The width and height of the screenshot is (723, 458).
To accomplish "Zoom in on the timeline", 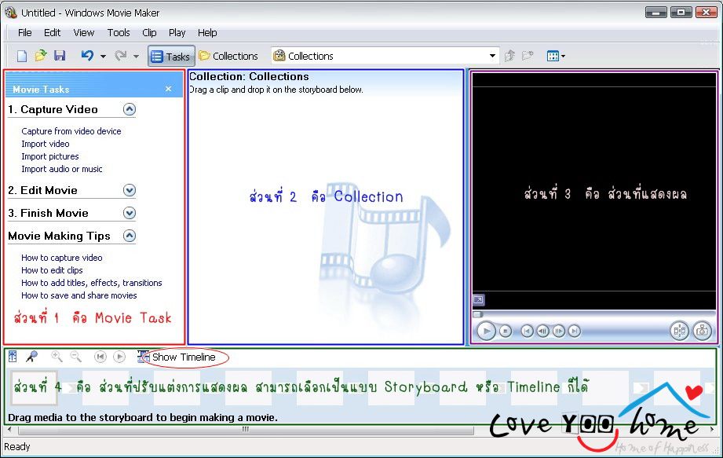I will click(x=57, y=356).
